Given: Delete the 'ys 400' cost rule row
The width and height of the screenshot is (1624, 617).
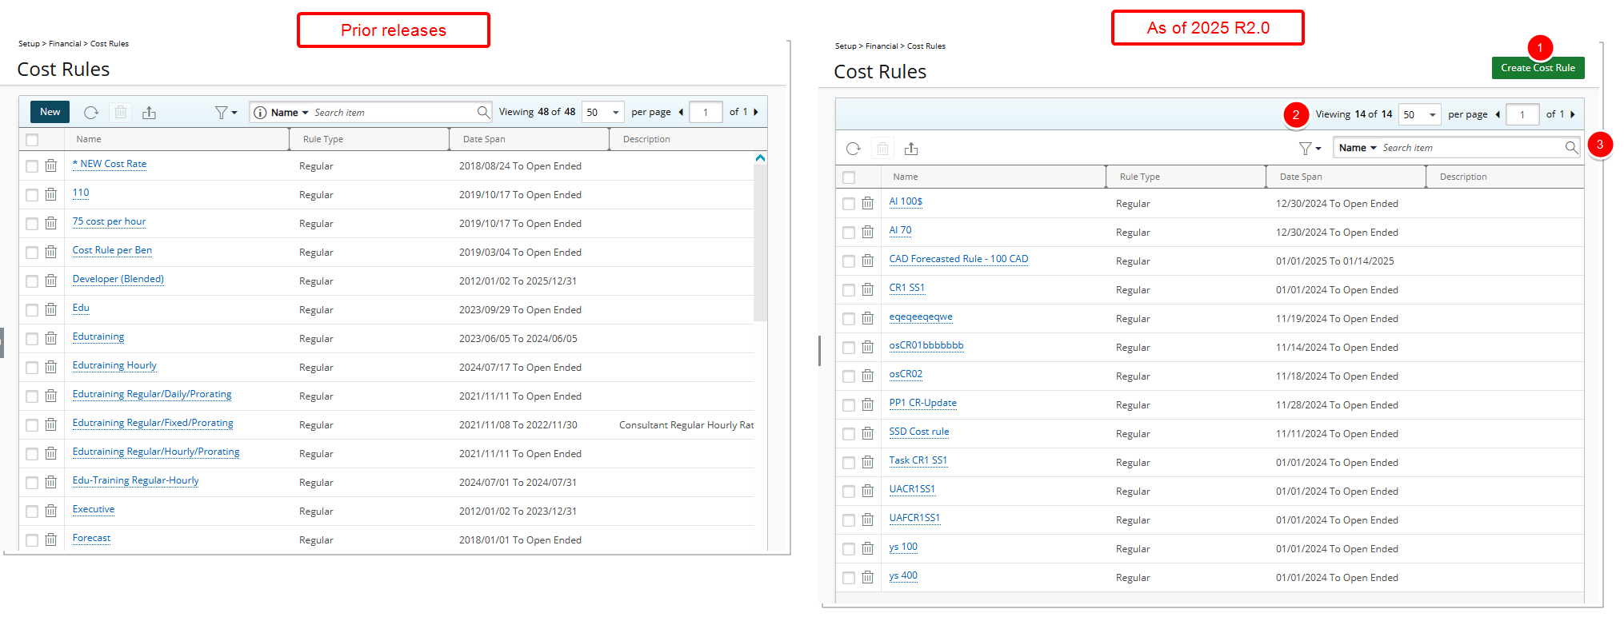Looking at the screenshot, I should click(867, 577).
